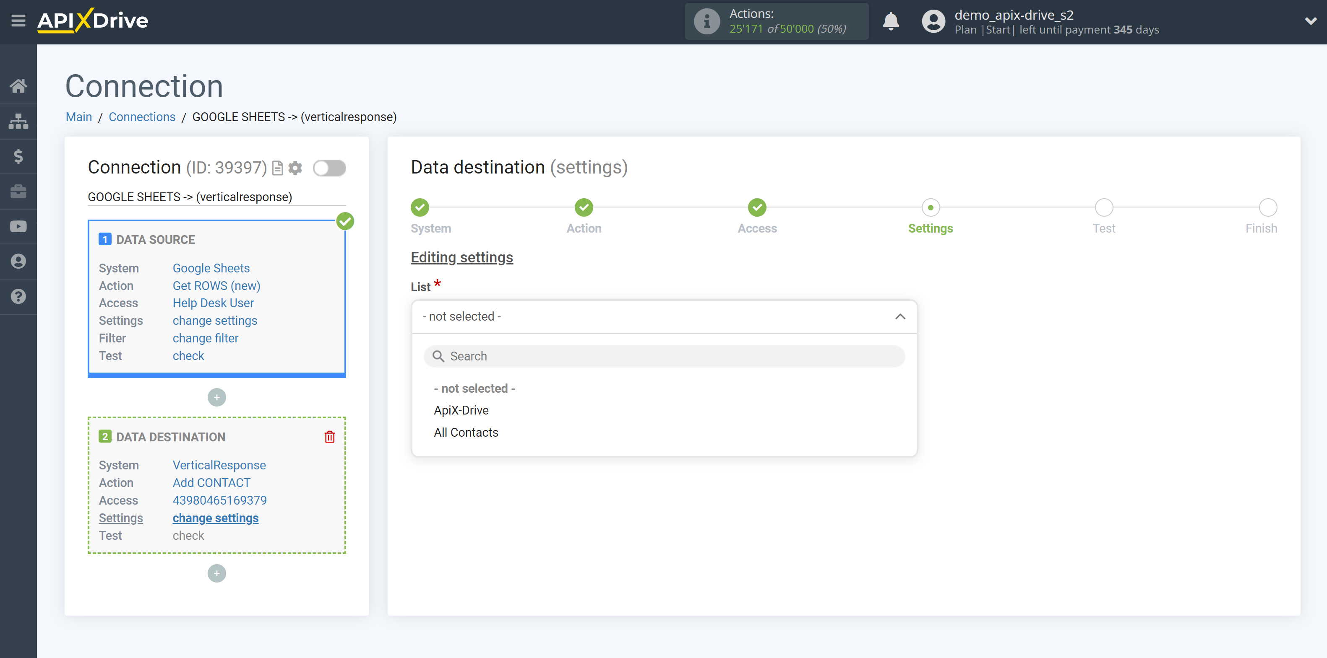Expand the List dropdown to show options
The image size is (1327, 658).
point(664,316)
